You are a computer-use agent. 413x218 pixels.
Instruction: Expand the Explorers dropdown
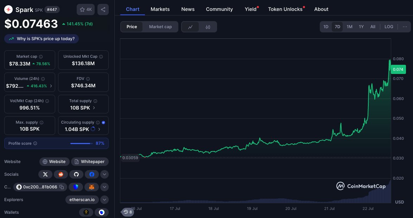104,200
